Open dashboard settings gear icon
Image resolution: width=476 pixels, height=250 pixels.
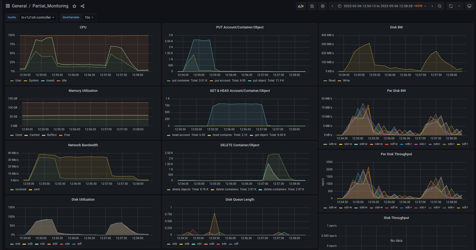click(323, 6)
